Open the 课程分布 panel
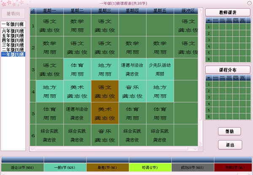The image size is (253, 175). click(x=228, y=69)
